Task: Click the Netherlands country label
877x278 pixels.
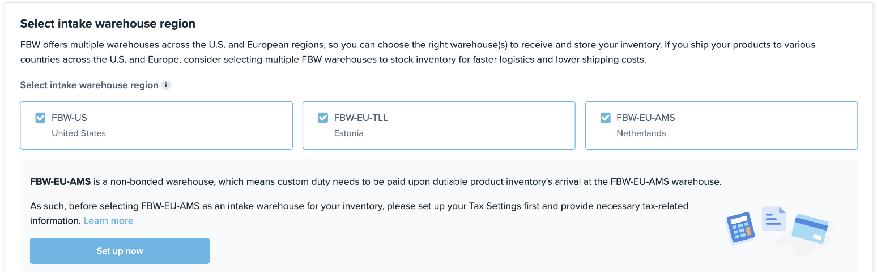Action: 641,133
